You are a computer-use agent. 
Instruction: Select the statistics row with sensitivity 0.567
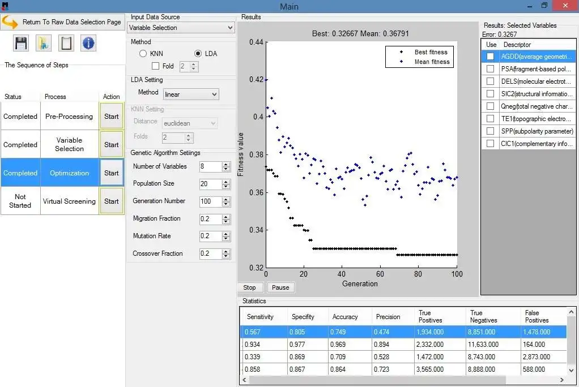tap(403, 332)
